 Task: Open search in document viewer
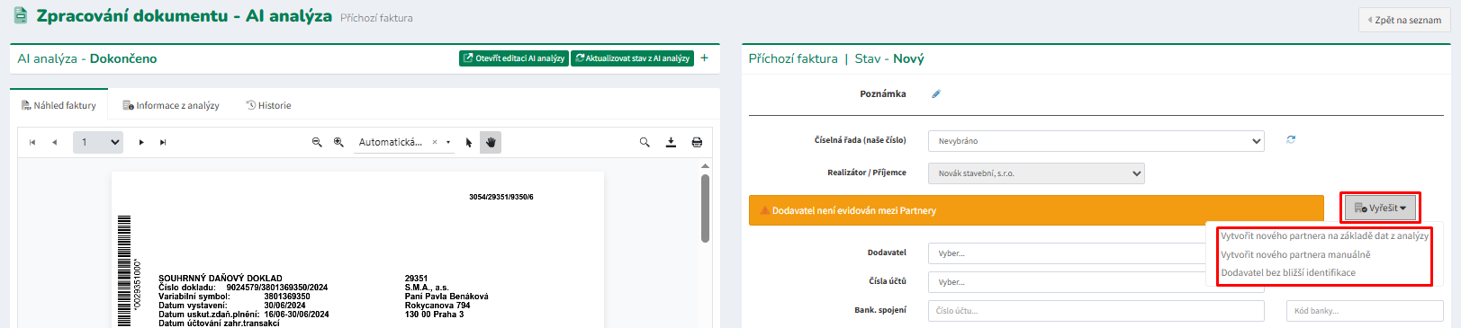[645, 142]
